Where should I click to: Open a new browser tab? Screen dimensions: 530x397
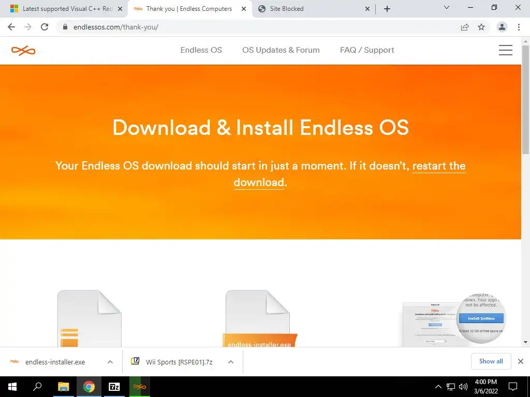387,9
